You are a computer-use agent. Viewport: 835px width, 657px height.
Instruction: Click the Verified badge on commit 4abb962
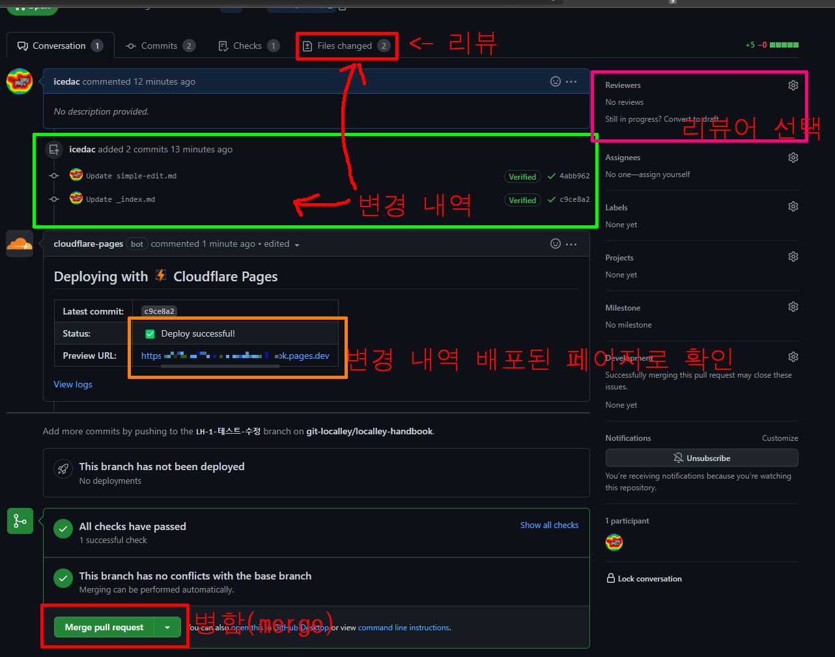(x=522, y=176)
